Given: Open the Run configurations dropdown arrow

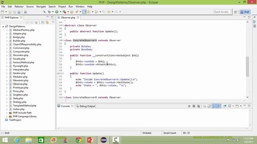Looking at the screenshot, I should click(61, 12).
